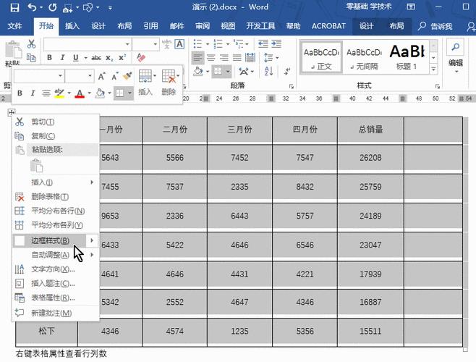Click the table move handle icon
Screen dimensions: 476x362
[x=12, y=113]
